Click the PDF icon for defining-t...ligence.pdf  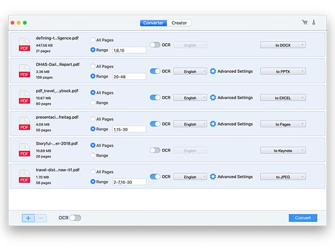[24, 45]
